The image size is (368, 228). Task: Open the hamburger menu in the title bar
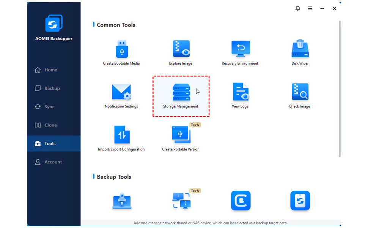tap(310, 8)
